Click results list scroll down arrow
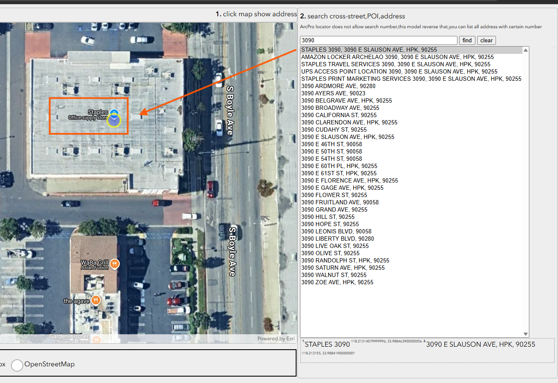The width and height of the screenshot is (558, 383). [x=525, y=334]
